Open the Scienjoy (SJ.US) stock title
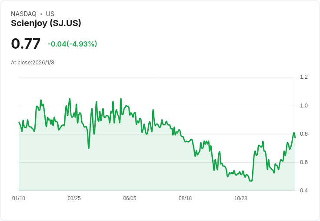This screenshot has height=221, width=320. point(46,23)
